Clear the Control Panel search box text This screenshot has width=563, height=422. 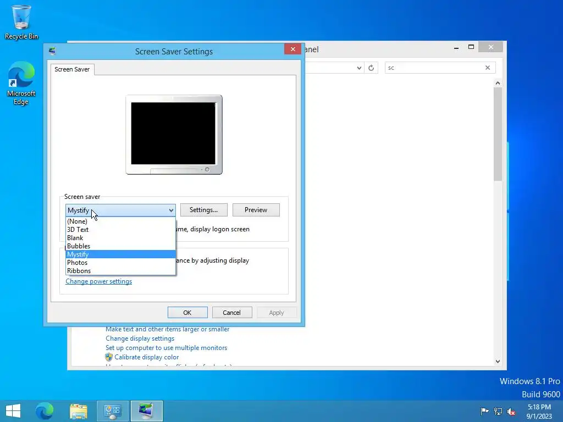pyautogui.click(x=488, y=68)
